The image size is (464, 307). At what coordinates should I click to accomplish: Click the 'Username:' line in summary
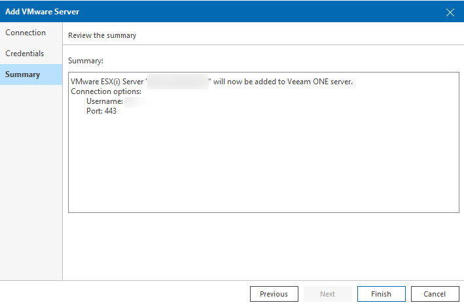[x=105, y=101]
